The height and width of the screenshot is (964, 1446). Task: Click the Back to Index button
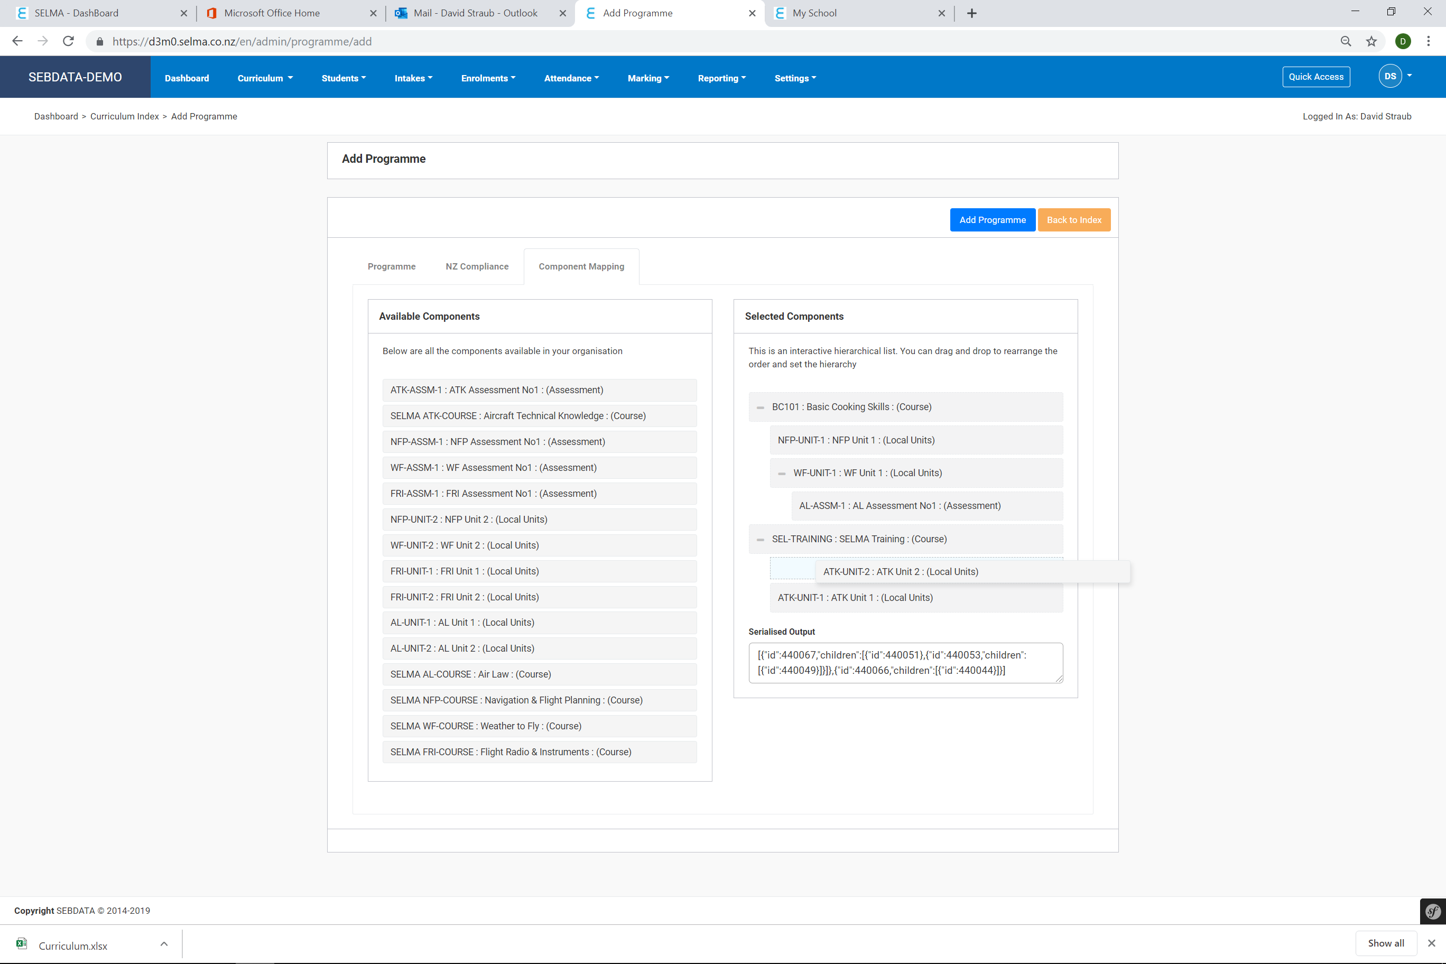point(1074,220)
